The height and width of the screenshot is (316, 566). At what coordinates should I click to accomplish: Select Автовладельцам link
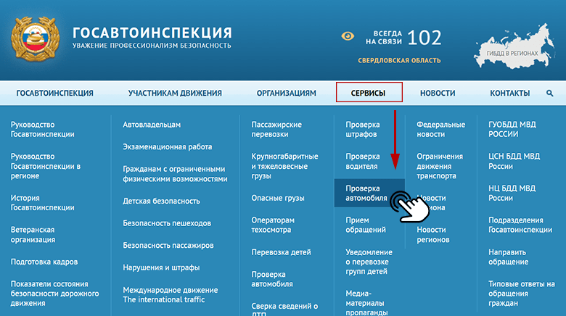[152, 125]
